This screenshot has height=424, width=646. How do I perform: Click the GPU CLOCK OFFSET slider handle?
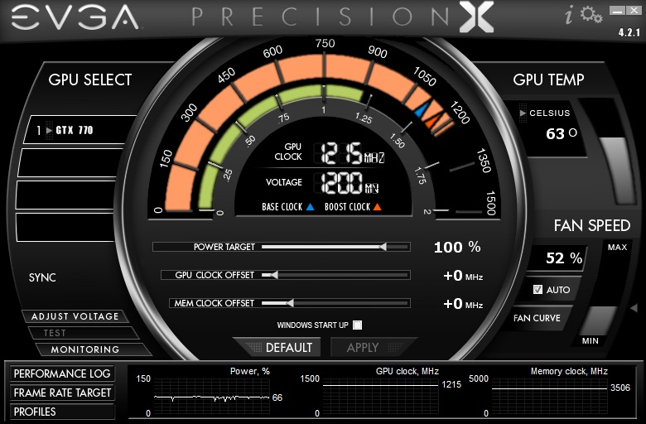coord(274,275)
